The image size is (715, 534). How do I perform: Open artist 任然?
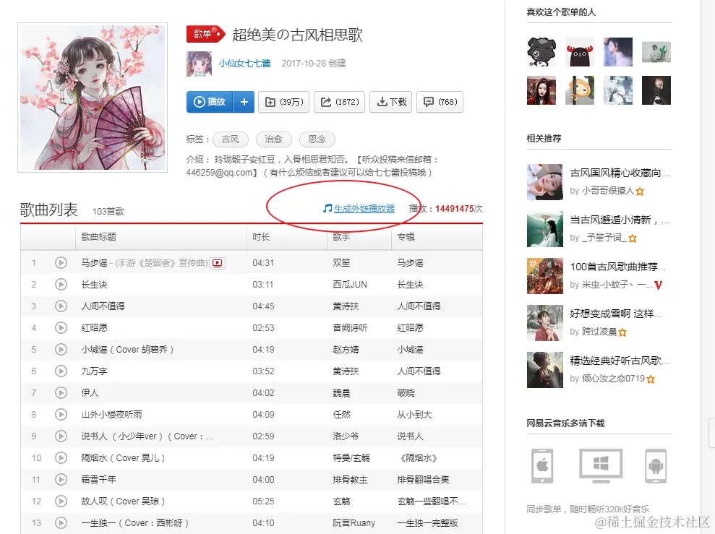341,414
